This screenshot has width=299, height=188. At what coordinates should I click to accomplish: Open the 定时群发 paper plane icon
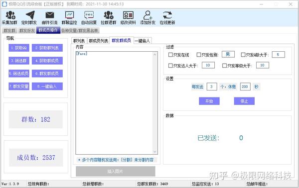pyautogui.click(x=29, y=18)
